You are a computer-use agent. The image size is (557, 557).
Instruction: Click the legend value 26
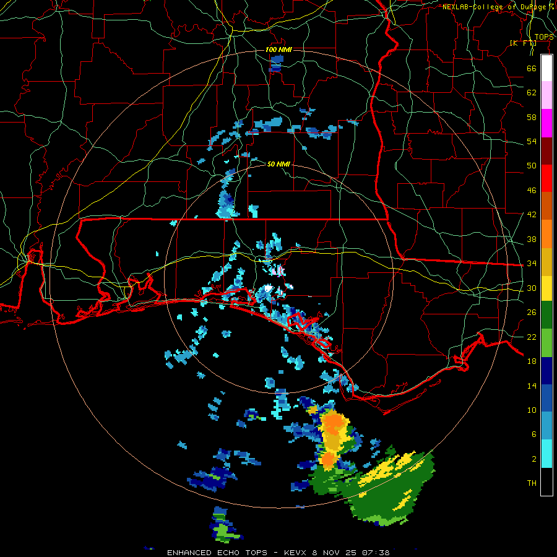pyautogui.click(x=532, y=313)
